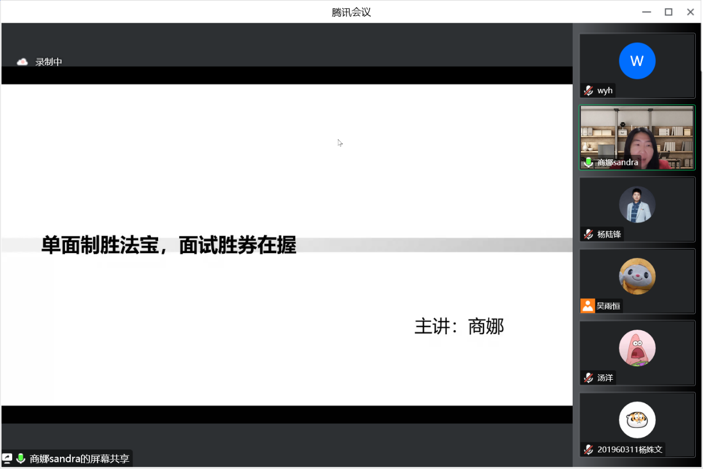Select 商娜sandra's video tile
This screenshot has height=469, width=703.
pyautogui.click(x=637, y=137)
